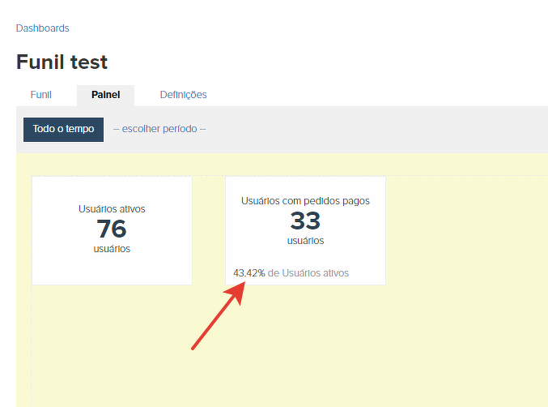Switch to the Funil tab
548x407 pixels.
coord(41,95)
